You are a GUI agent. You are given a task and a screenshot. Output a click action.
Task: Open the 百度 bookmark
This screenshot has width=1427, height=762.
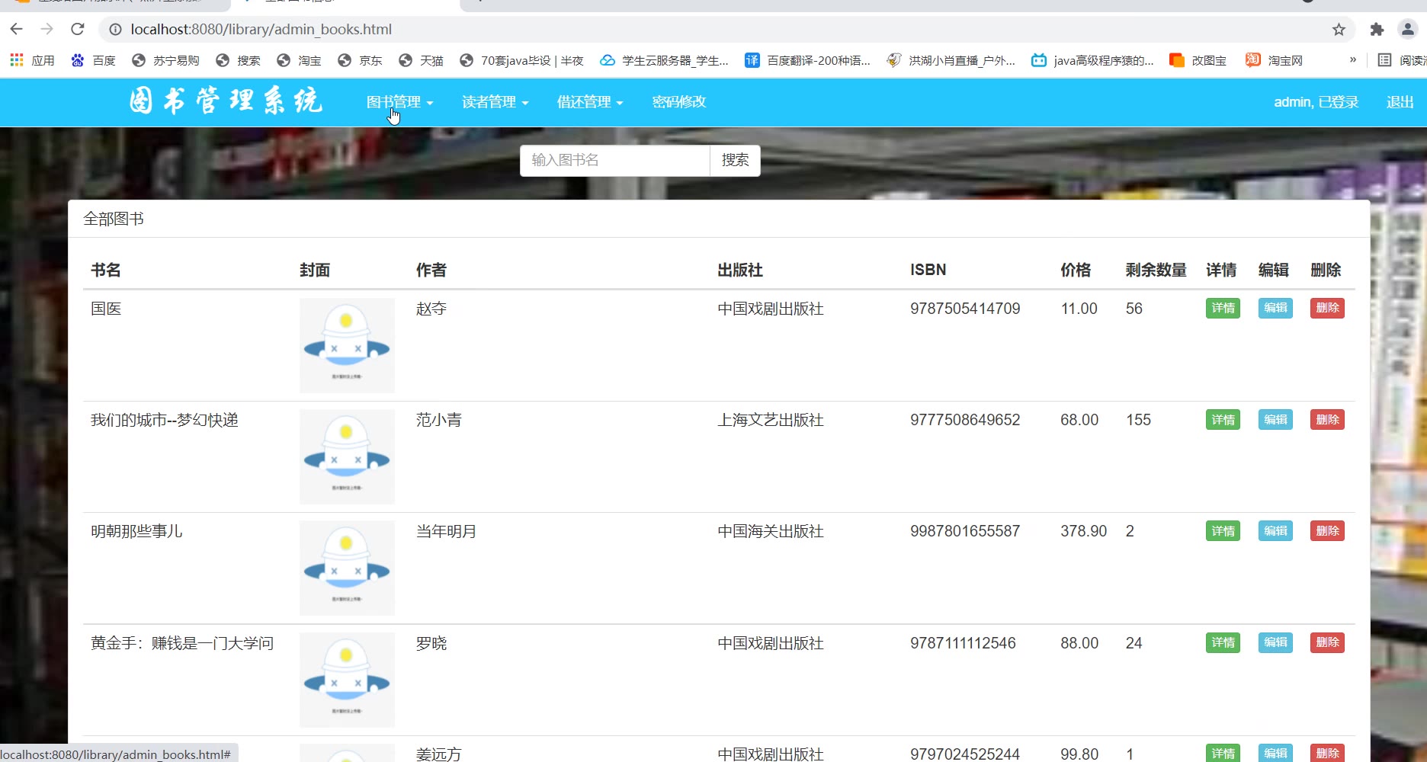[x=92, y=60]
